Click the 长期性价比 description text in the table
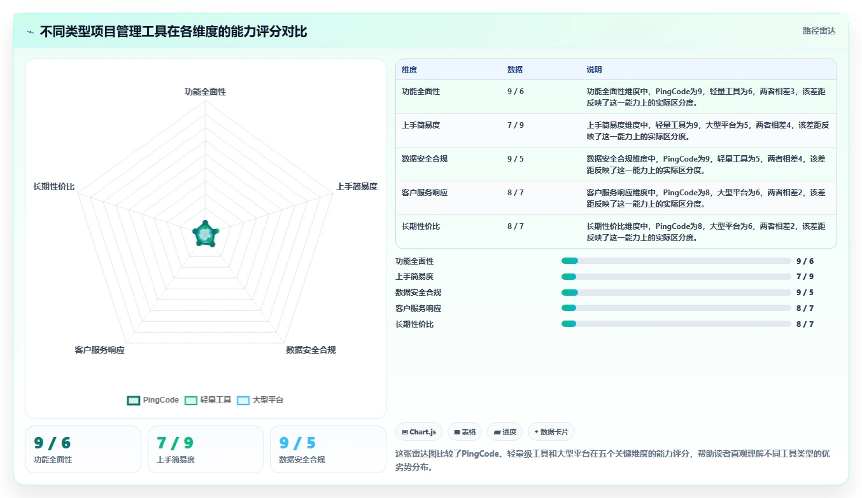The image size is (862, 498). 706,232
